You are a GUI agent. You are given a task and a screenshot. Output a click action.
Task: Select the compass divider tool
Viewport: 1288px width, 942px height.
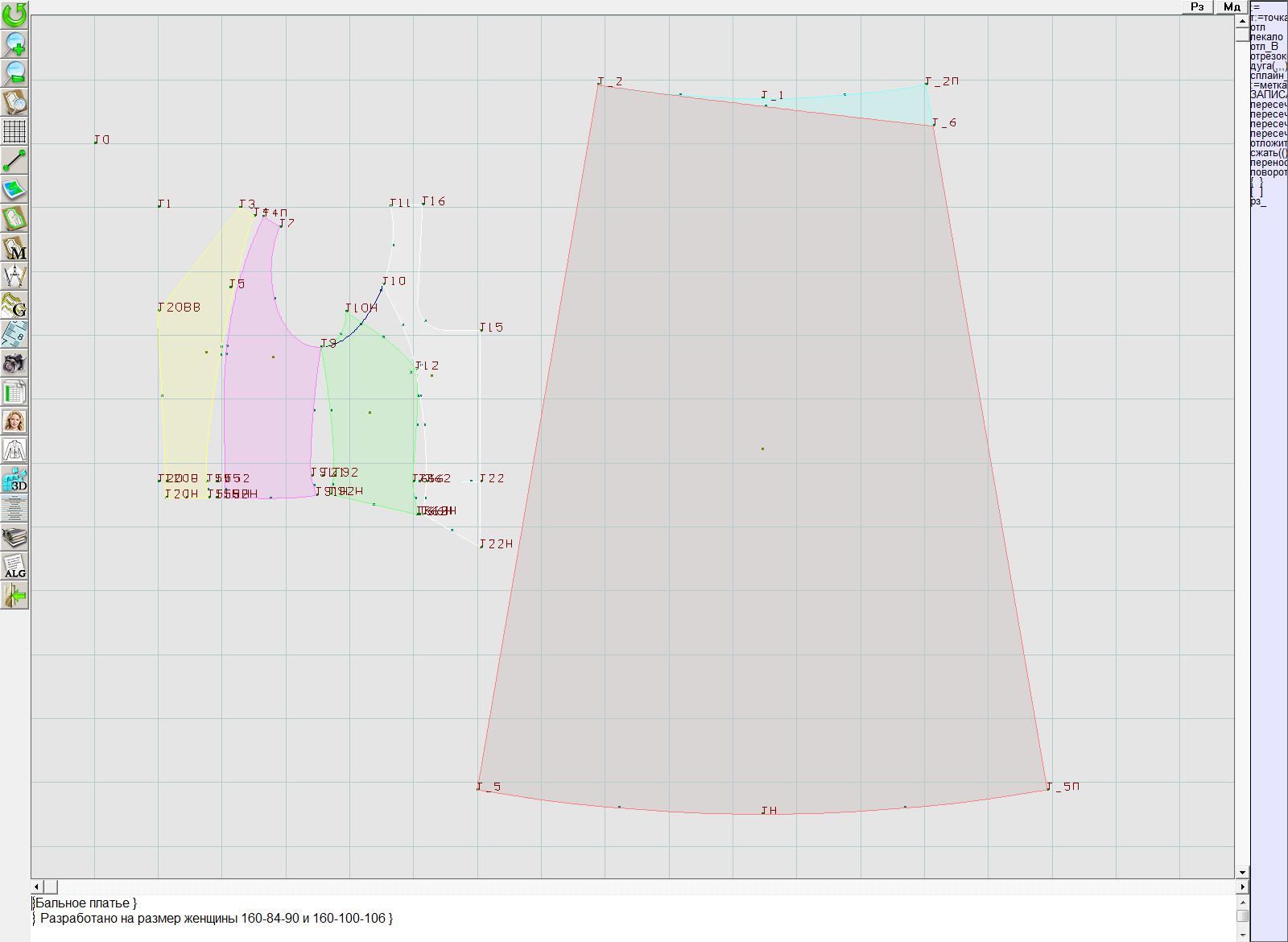click(x=14, y=277)
